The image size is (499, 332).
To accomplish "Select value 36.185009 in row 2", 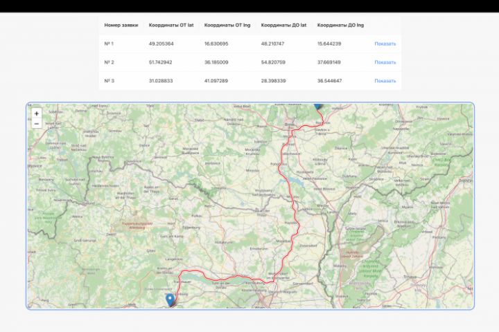I will 216,62.
